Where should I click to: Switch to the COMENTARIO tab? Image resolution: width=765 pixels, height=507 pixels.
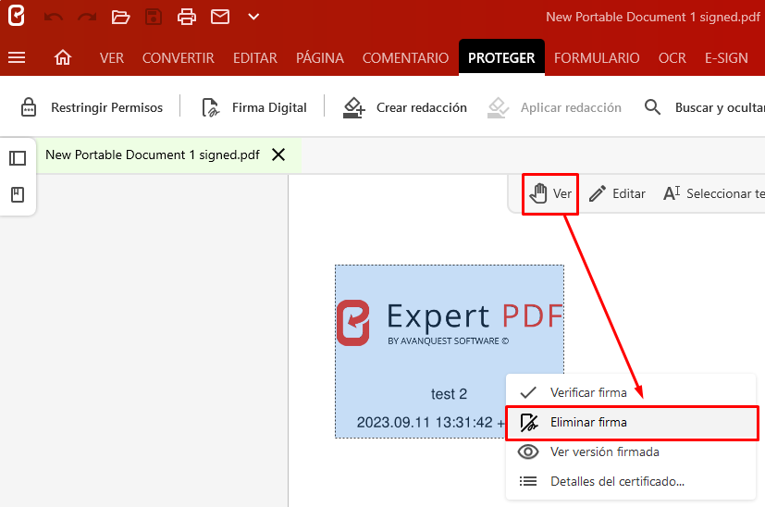[x=405, y=58]
